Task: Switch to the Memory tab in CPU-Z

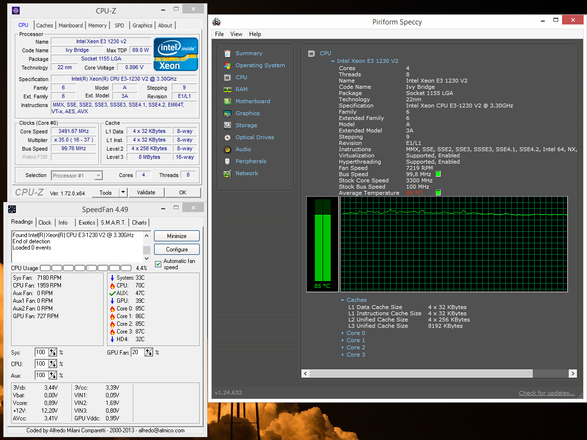Action: click(x=97, y=25)
